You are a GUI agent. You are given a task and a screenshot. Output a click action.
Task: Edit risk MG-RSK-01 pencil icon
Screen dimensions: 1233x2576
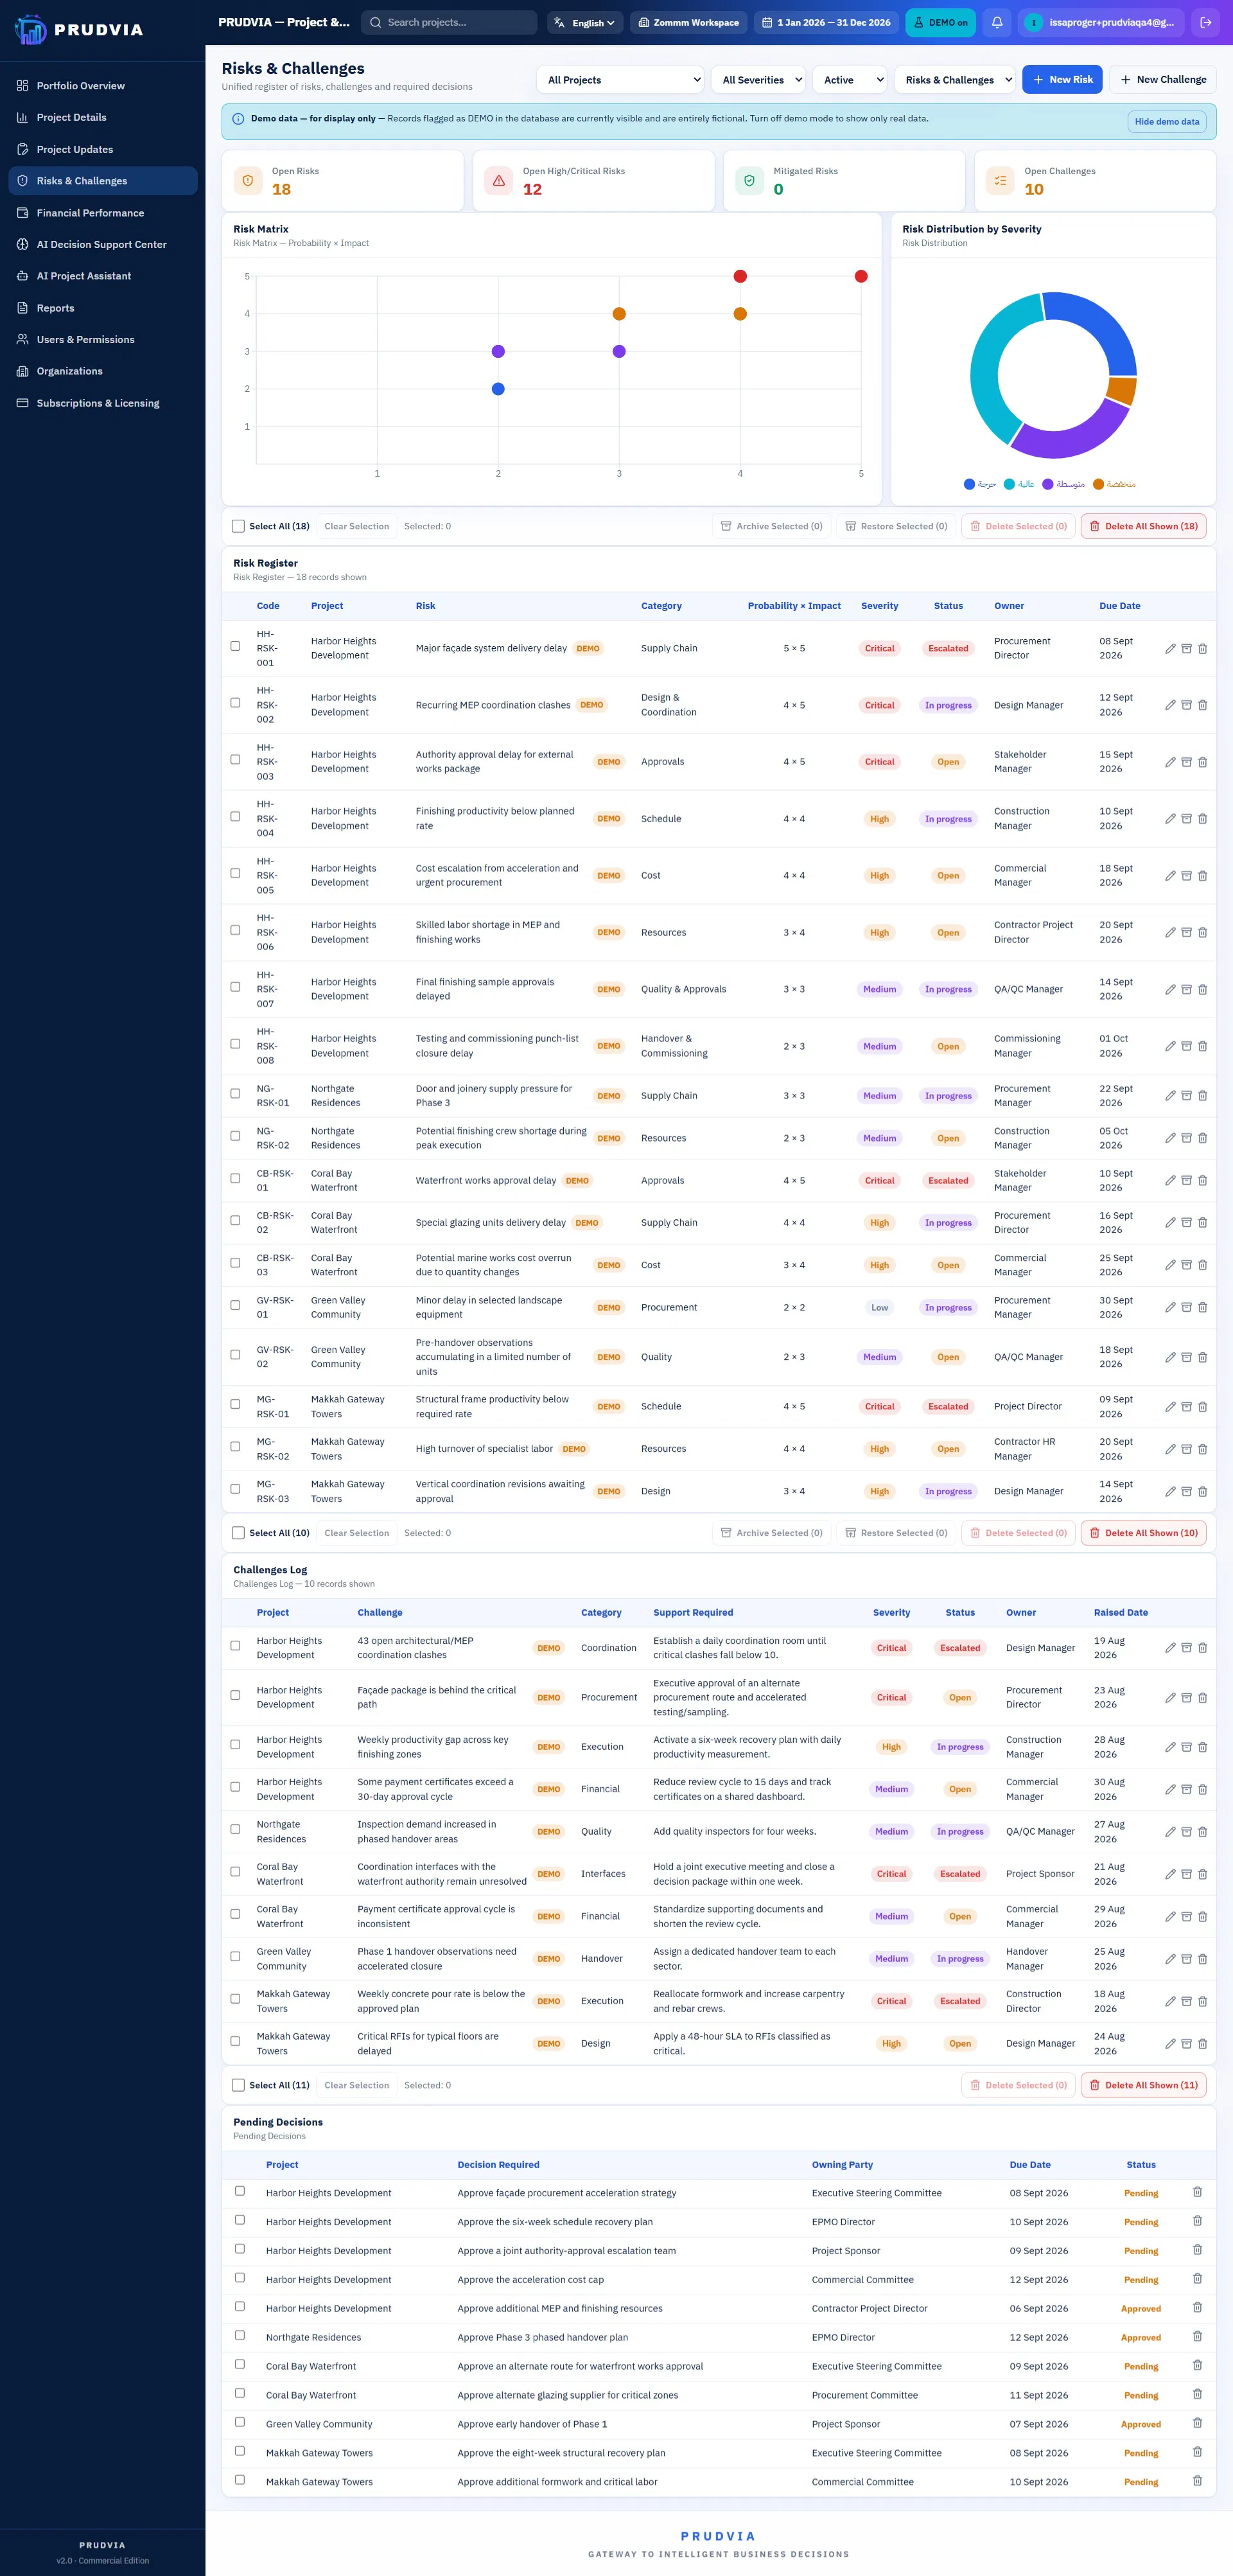1170,1407
